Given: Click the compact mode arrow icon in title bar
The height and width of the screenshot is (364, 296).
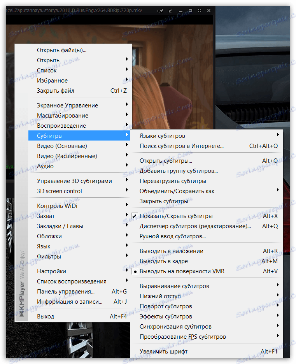Looking at the screenshot, I should pos(170,11).
